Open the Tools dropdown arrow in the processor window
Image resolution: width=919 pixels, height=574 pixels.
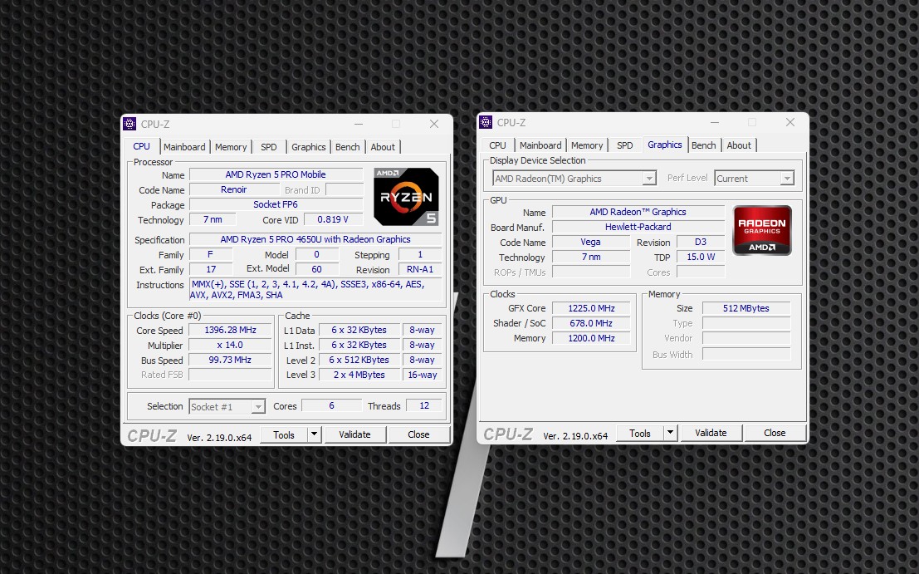point(314,434)
